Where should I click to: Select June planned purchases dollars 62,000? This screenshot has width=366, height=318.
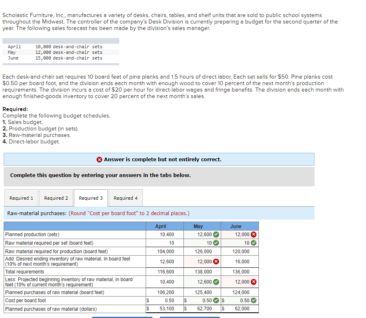(242, 308)
